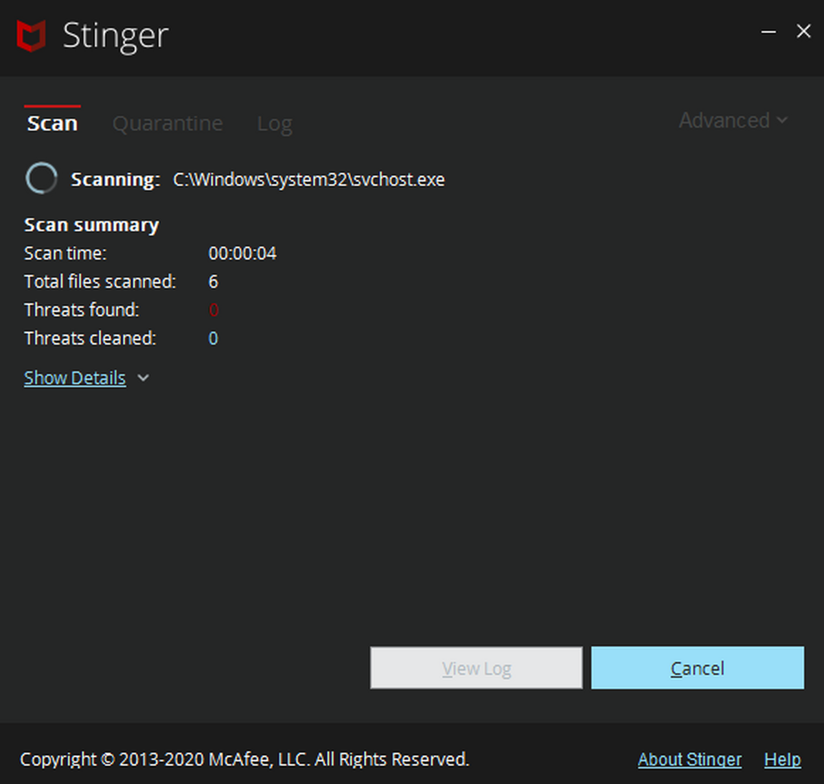Cancel the running scan
The height and width of the screenshot is (784, 824).
click(x=697, y=668)
